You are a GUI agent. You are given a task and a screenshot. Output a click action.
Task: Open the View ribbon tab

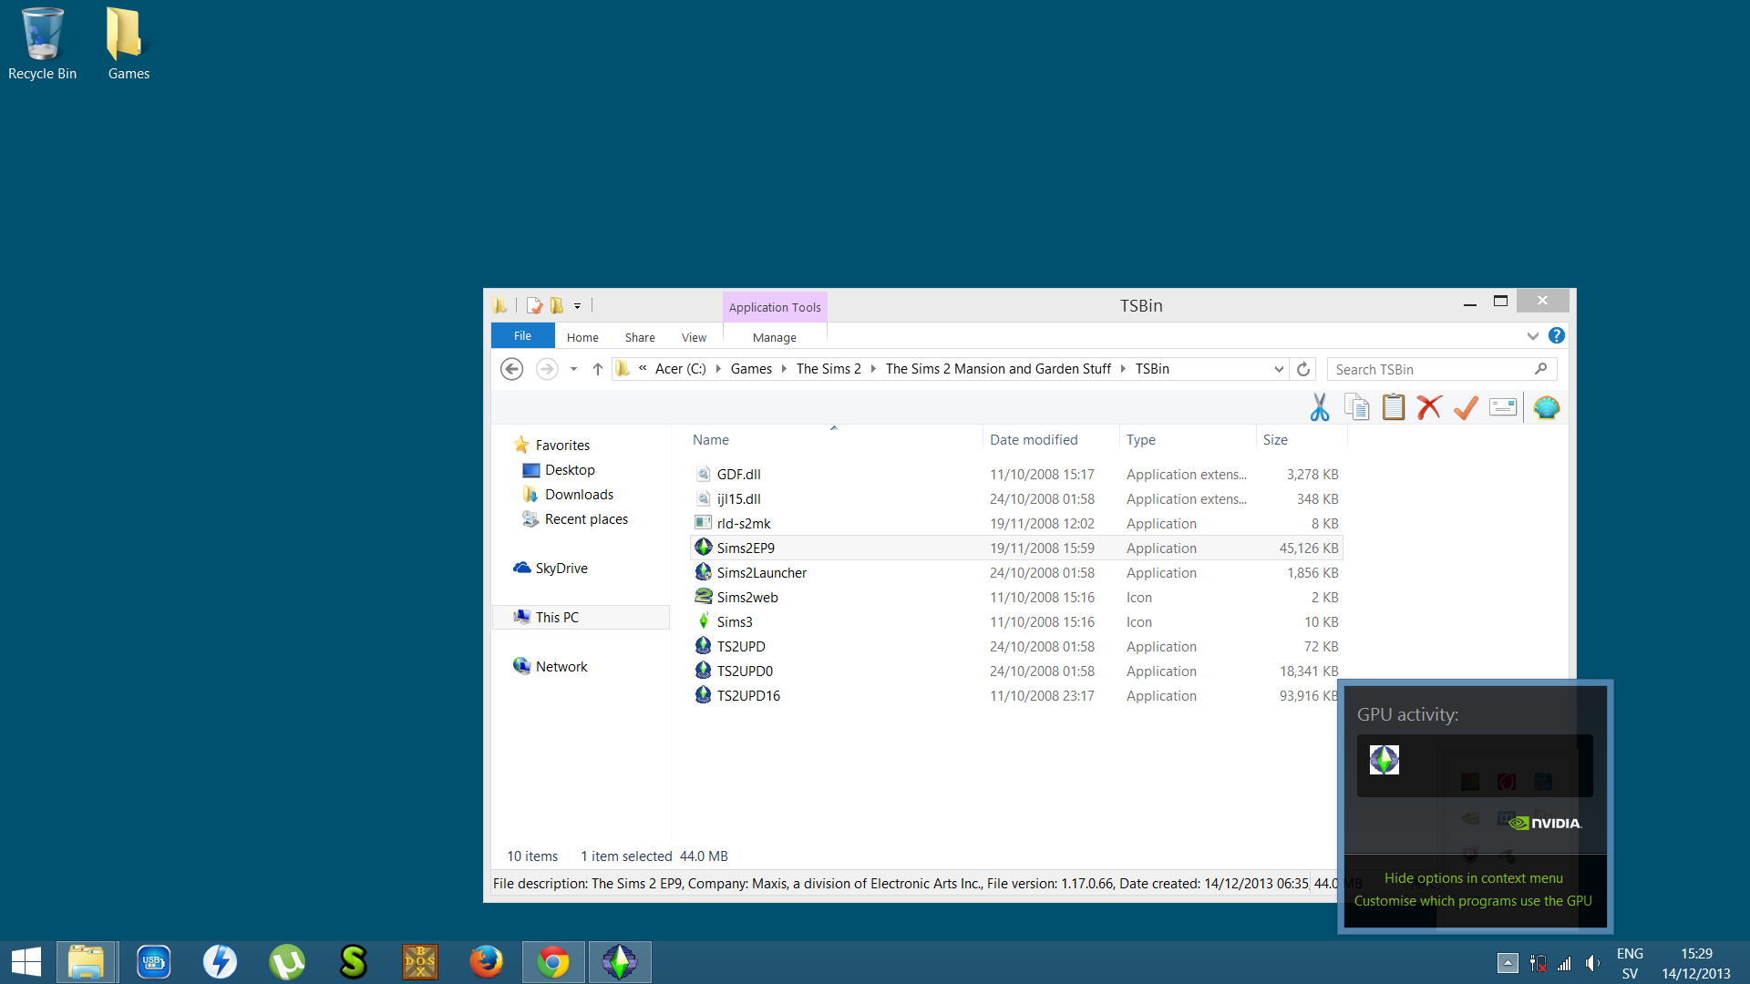(x=694, y=337)
